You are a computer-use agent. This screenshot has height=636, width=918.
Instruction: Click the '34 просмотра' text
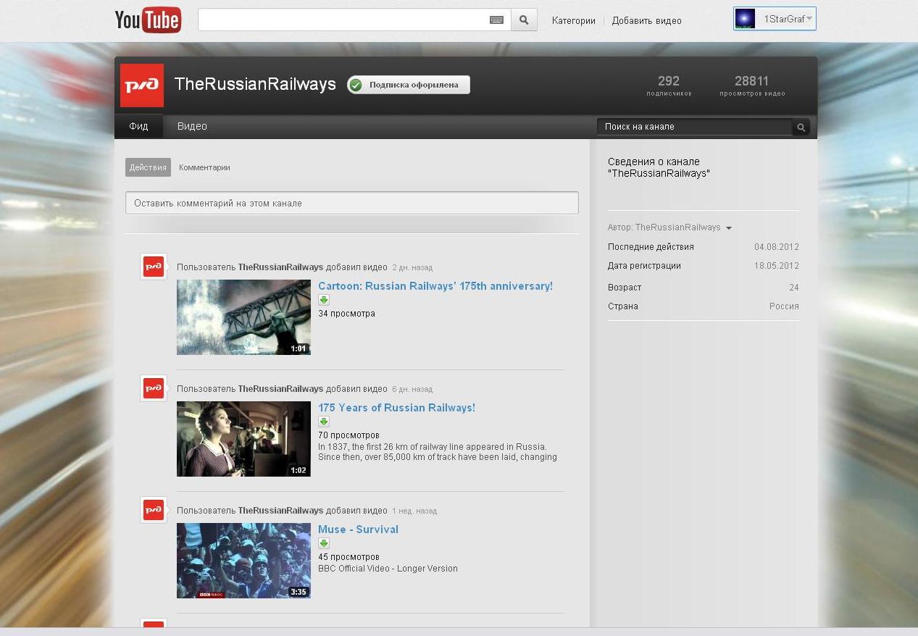pyautogui.click(x=346, y=314)
